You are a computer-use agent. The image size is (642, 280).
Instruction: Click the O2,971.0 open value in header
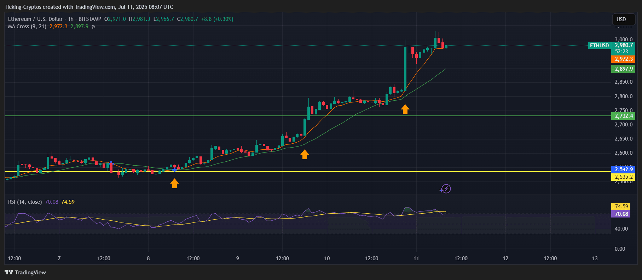tap(115, 19)
